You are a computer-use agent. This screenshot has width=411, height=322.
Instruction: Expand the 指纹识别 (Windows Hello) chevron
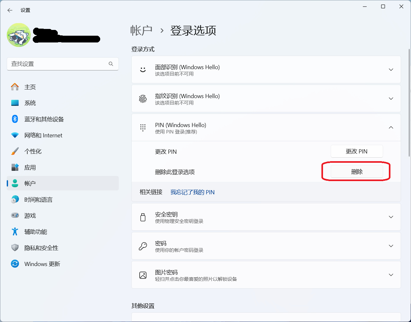[391, 98]
